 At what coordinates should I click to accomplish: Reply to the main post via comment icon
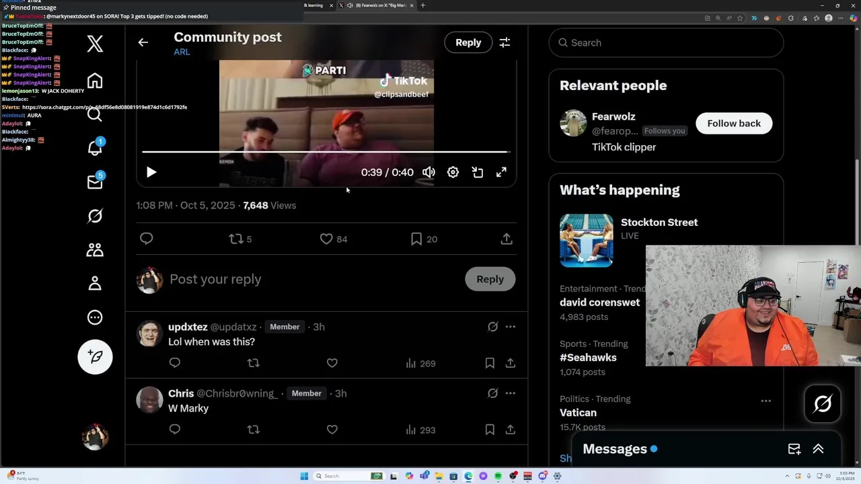(x=146, y=239)
